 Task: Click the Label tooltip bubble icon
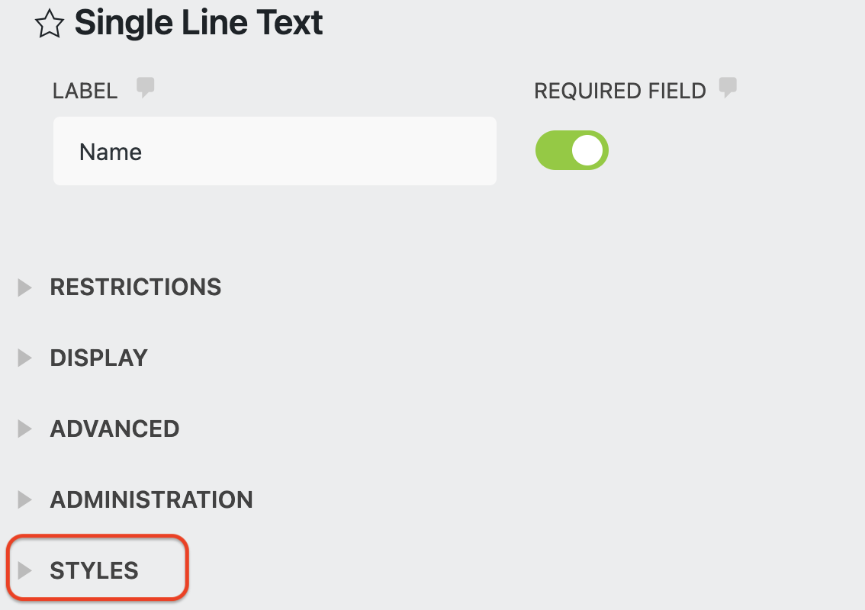point(145,86)
